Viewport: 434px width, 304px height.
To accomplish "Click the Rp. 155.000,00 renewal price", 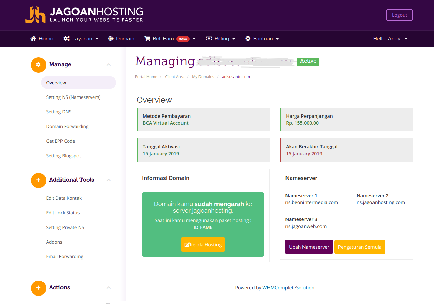I will pyautogui.click(x=302, y=123).
